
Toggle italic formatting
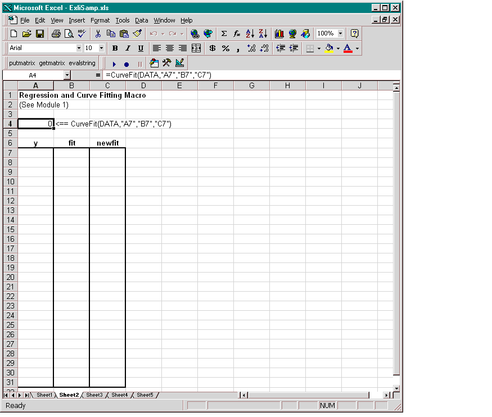click(128, 48)
